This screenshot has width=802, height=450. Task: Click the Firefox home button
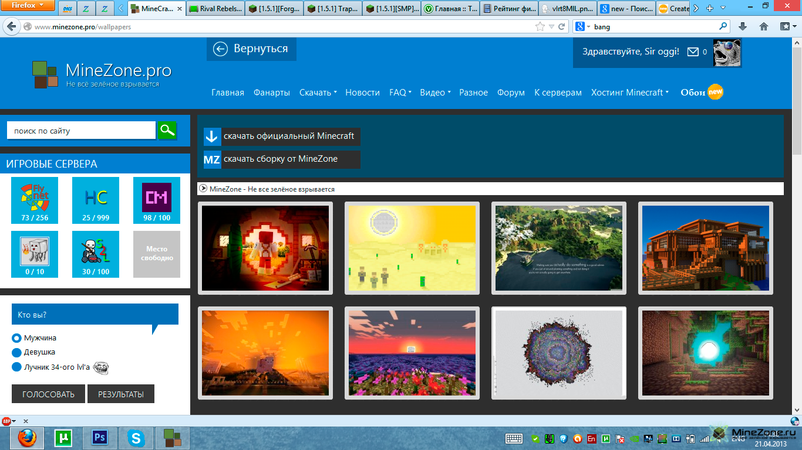pyautogui.click(x=764, y=26)
